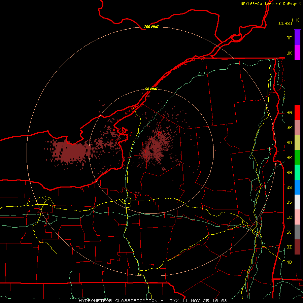This screenshot has height=303, width=303.
Task: Click the radar site center of the starburst echo
Action: click(x=151, y=152)
